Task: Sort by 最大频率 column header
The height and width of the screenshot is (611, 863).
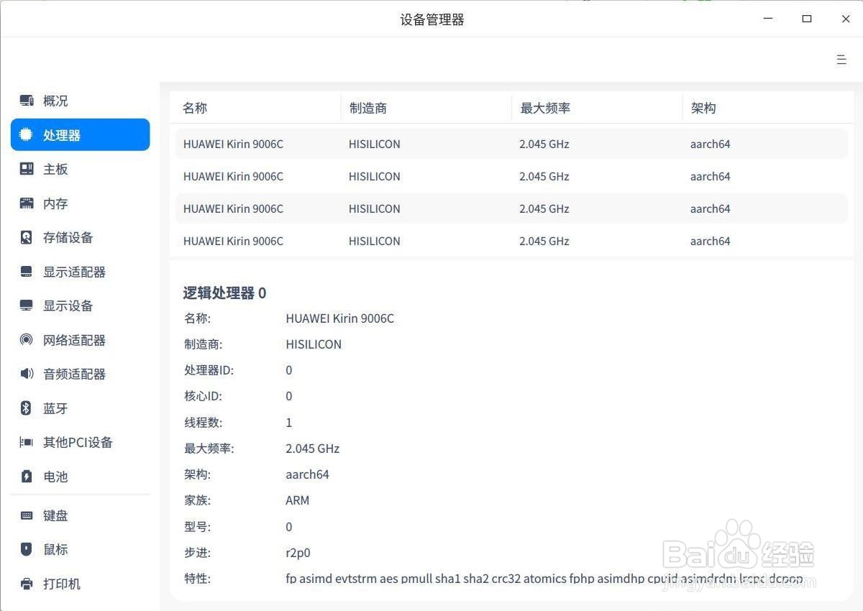Action: tap(545, 108)
